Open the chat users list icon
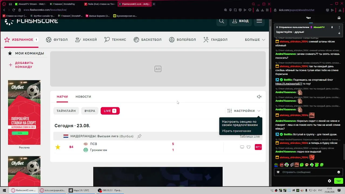This screenshot has height=194, width=345. (339, 18)
